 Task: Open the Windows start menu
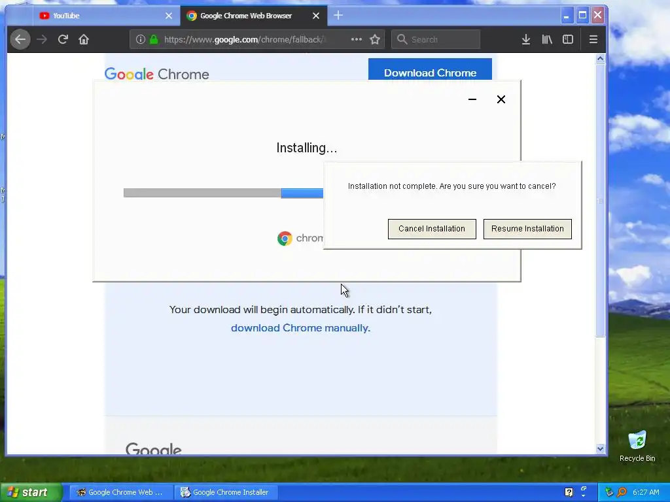[x=31, y=492]
